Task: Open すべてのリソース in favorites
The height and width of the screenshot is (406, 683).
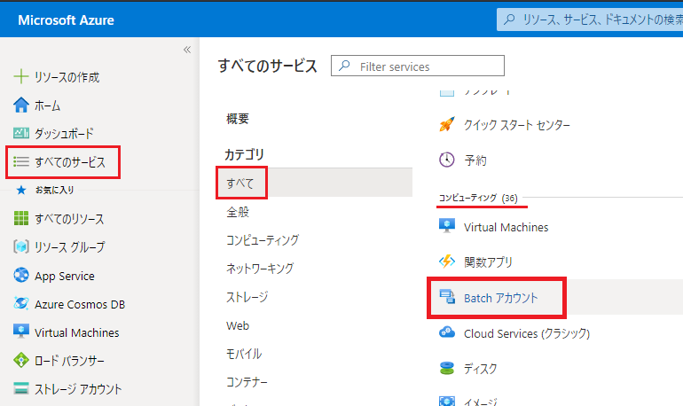Action: tap(69, 218)
